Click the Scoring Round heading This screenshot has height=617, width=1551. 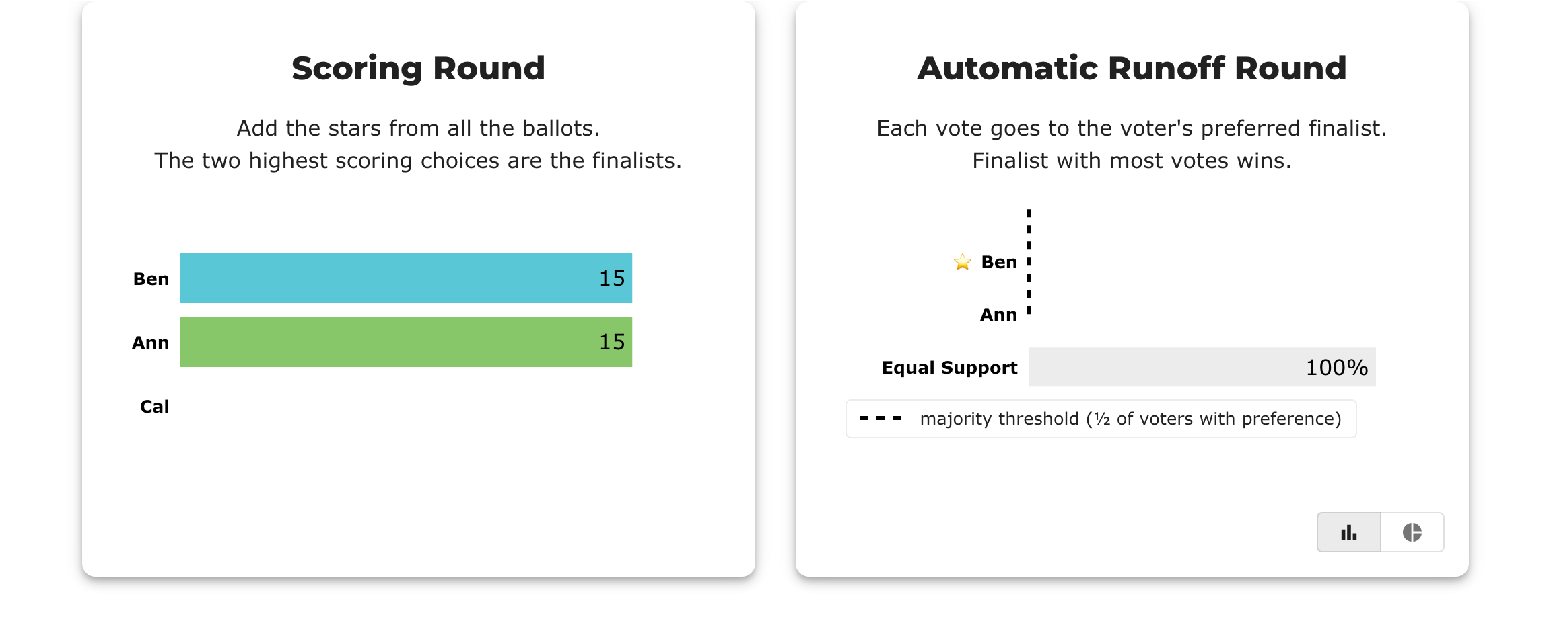pos(418,69)
